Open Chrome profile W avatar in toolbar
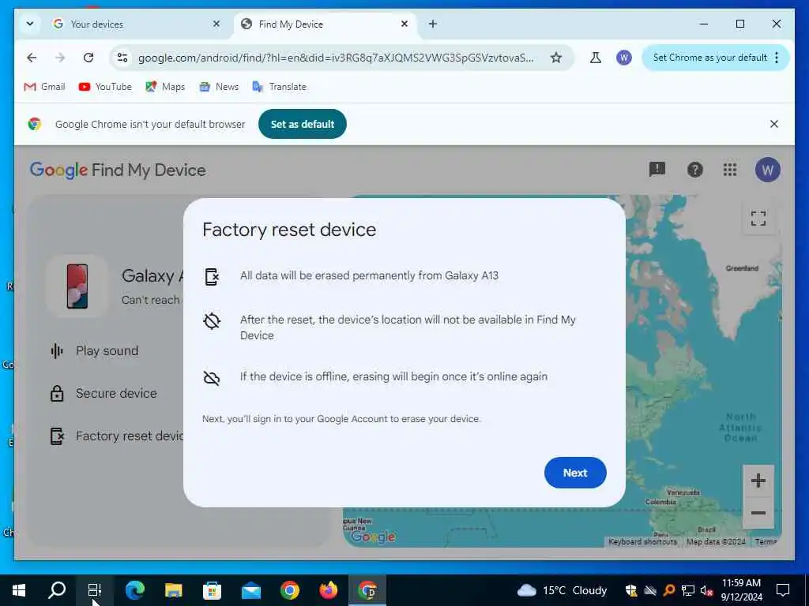809x606 pixels. pos(624,58)
